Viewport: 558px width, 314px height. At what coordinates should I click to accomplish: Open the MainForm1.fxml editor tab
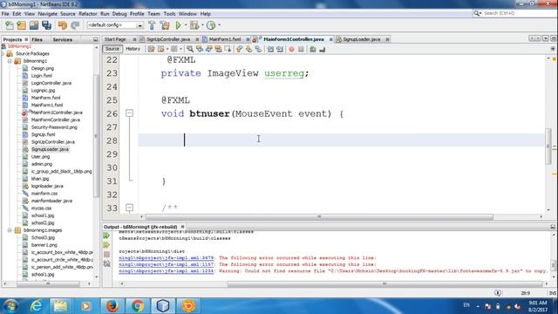pyautogui.click(x=225, y=39)
